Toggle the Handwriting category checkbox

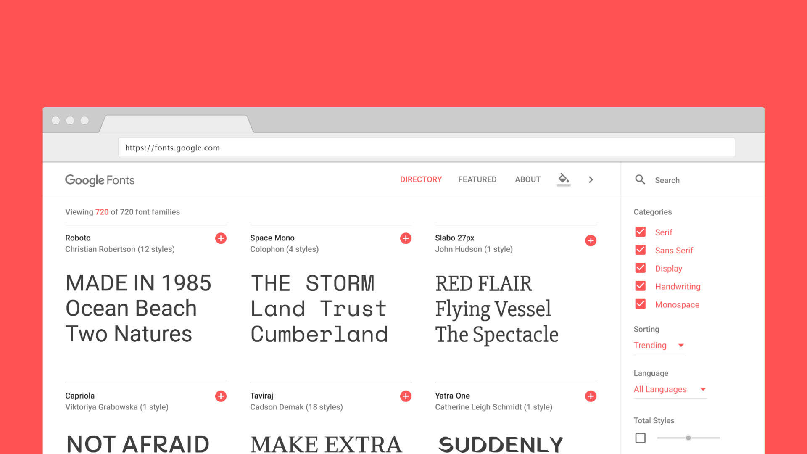pos(640,286)
